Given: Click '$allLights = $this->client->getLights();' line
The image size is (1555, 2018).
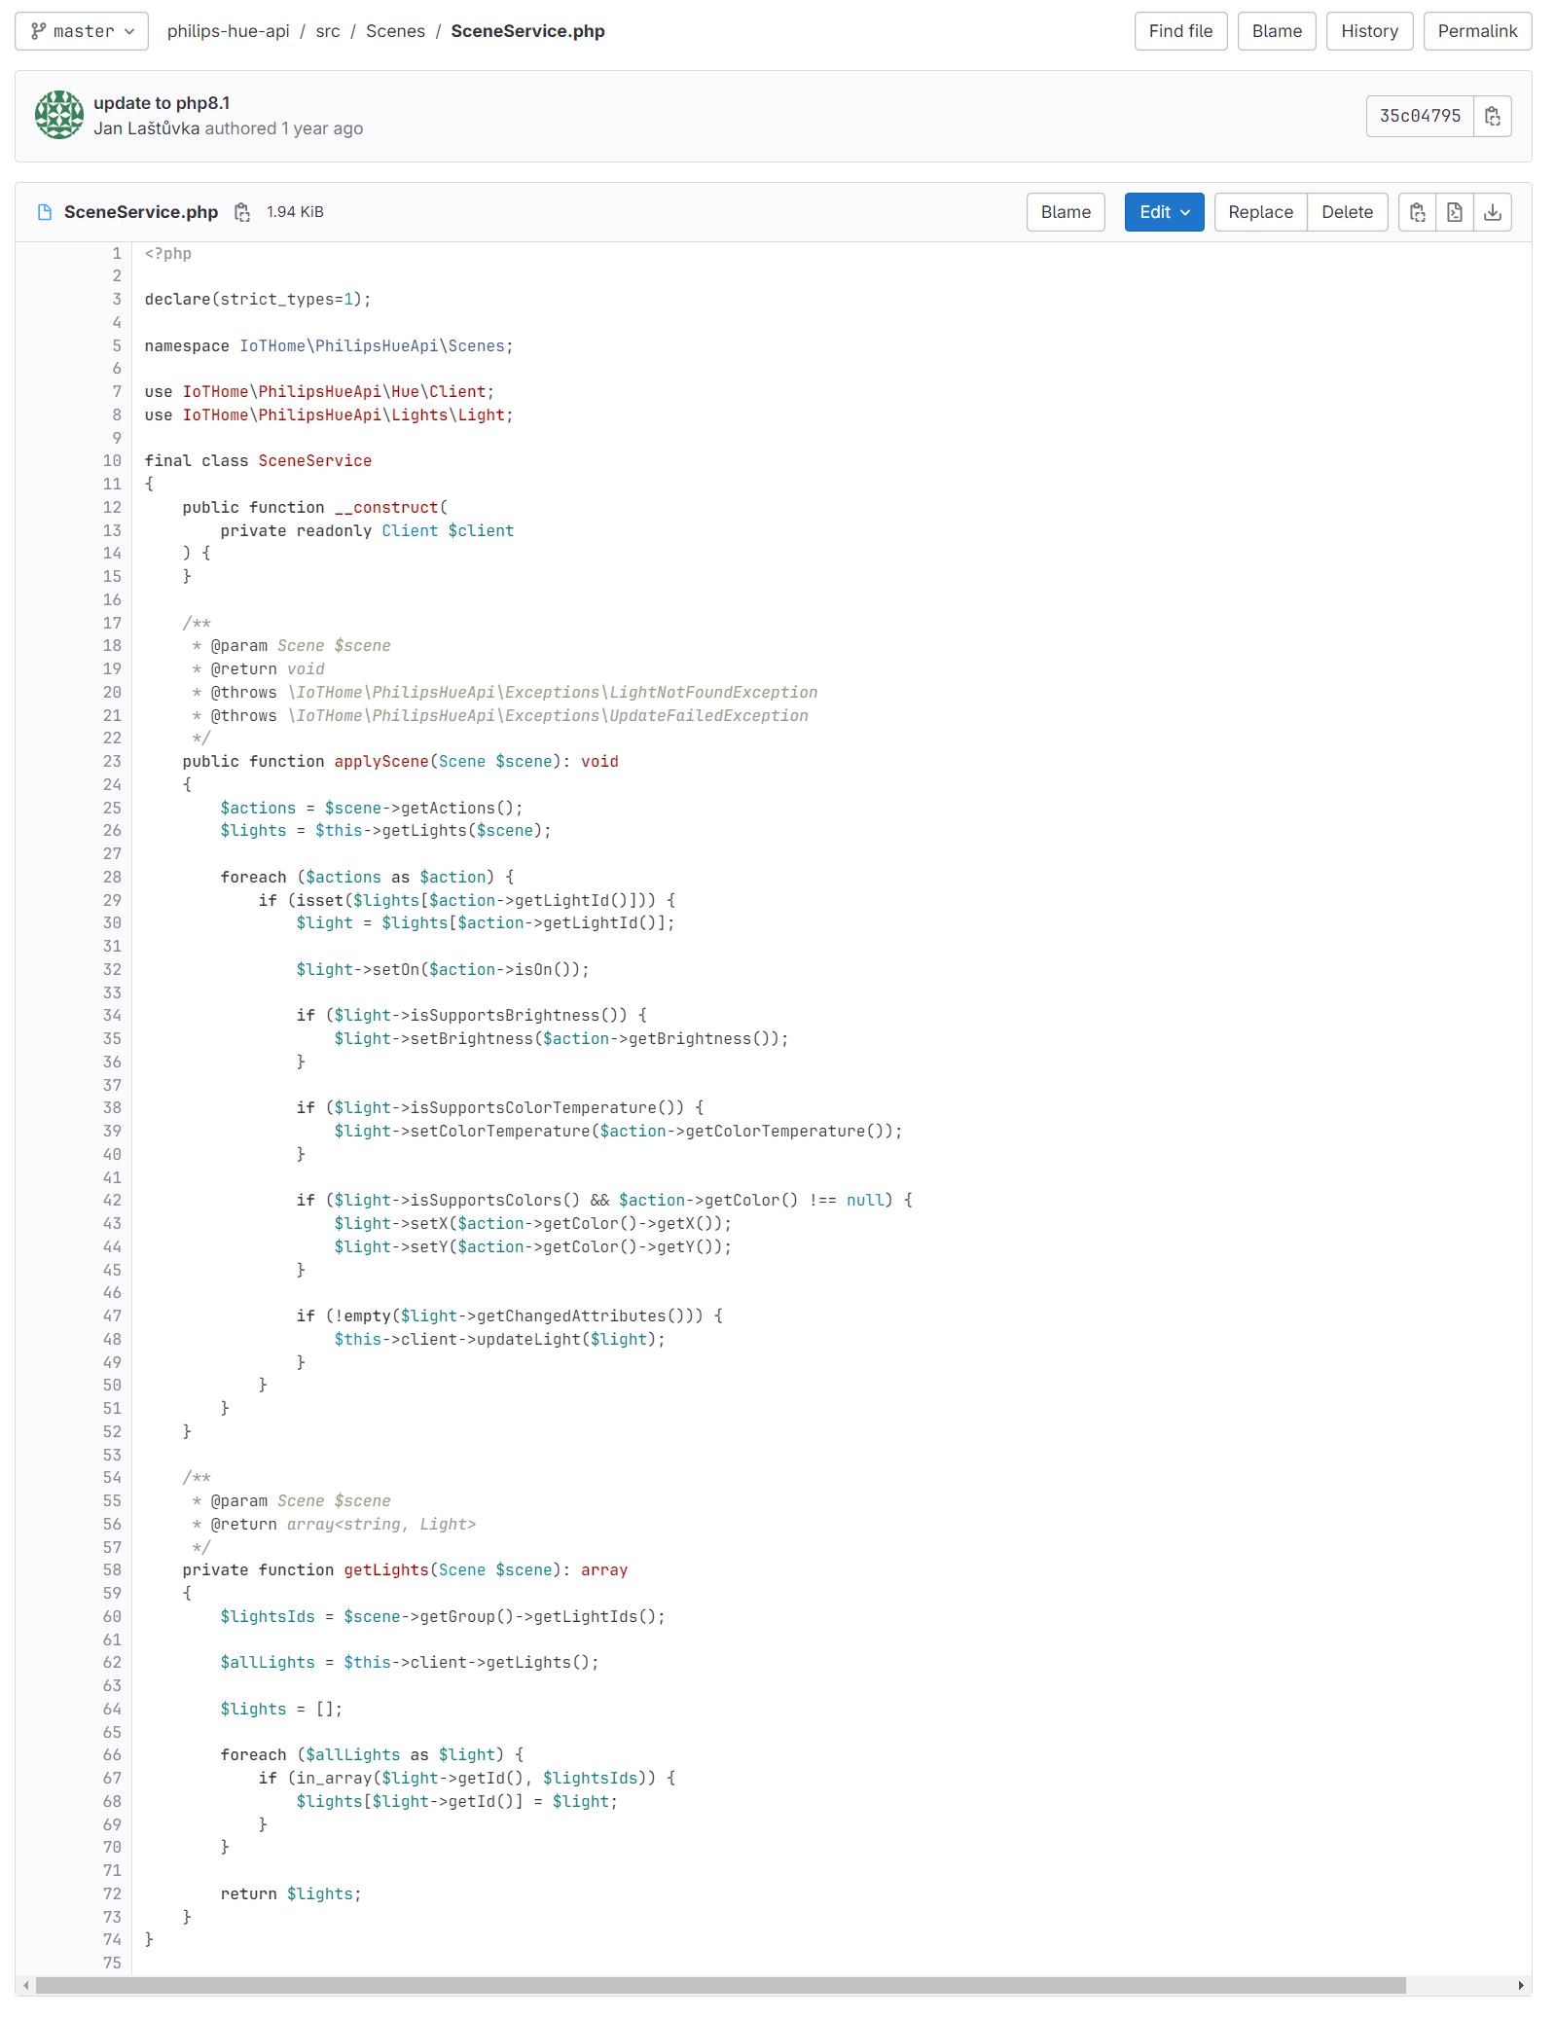Looking at the screenshot, I should pyautogui.click(x=410, y=1663).
